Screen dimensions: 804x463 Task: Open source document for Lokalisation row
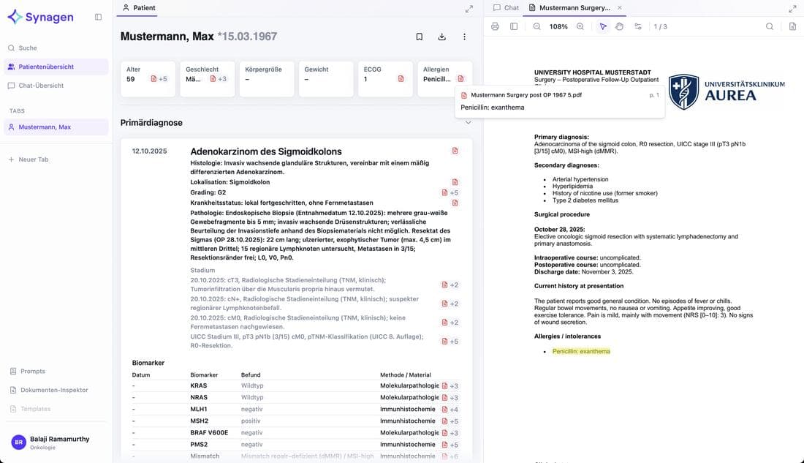point(455,182)
